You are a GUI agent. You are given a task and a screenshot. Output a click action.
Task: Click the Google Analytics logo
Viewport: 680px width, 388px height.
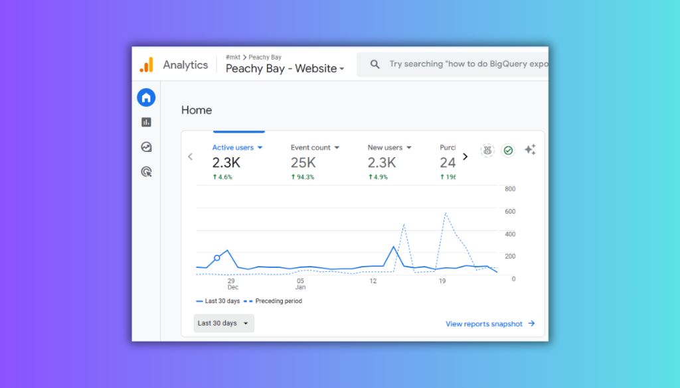point(146,65)
